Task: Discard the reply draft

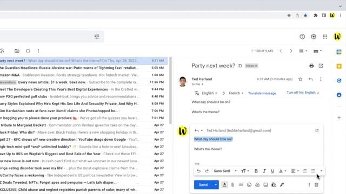Action: pyautogui.click(x=316, y=185)
